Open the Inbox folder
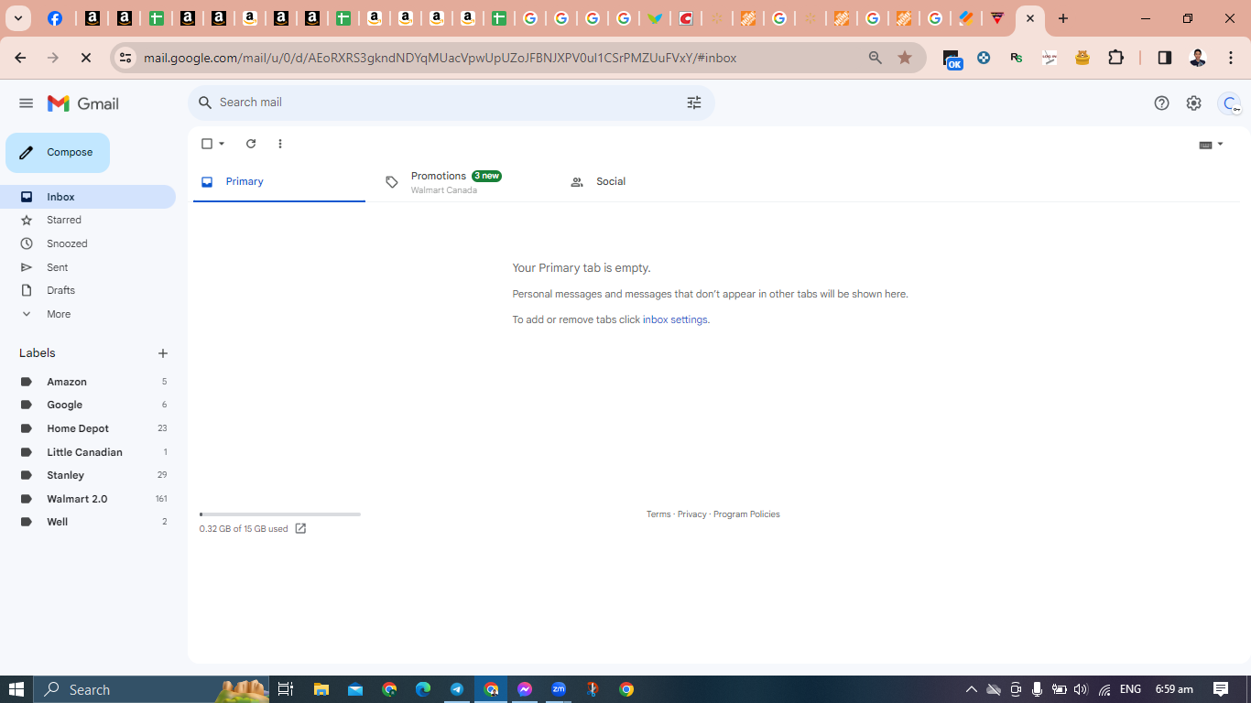Viewport: 1251px width, 703px height. 88,197
